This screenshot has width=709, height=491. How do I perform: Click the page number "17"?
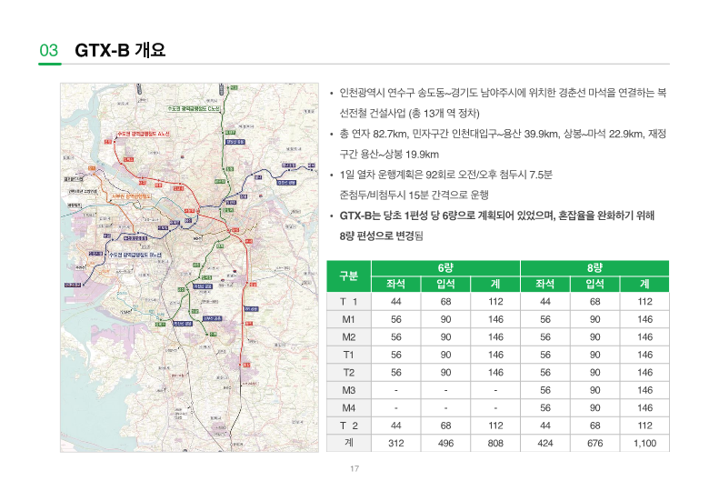(354, 468)
